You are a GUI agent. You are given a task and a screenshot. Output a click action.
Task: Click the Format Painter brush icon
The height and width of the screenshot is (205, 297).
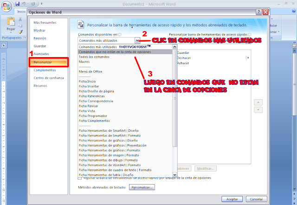[20, 32]
